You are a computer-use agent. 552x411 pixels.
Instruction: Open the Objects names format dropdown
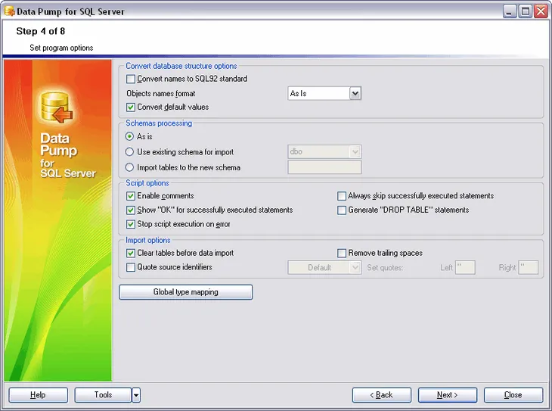pyautogui.click(x=355, y=93)
